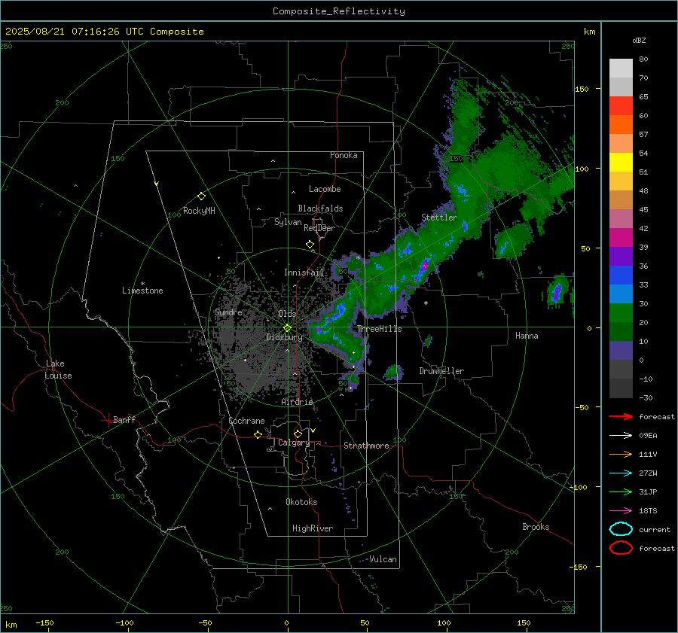Click the magenta storm core south of Stettler
678x633 pixels.
coord(425,265)
